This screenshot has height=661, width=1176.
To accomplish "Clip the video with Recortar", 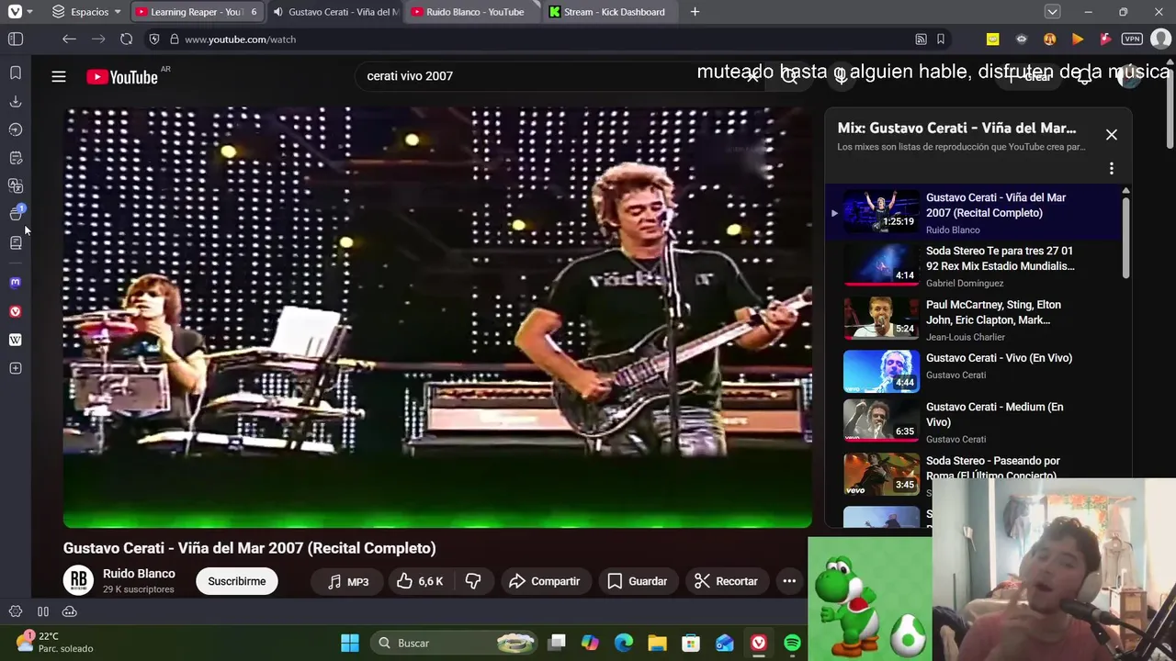I will 726,581.
